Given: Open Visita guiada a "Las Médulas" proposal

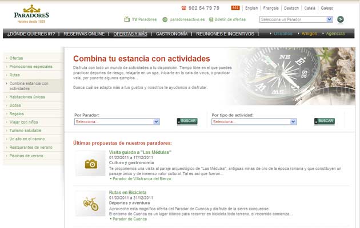Looking at the screenshot, I should [140, 152].
